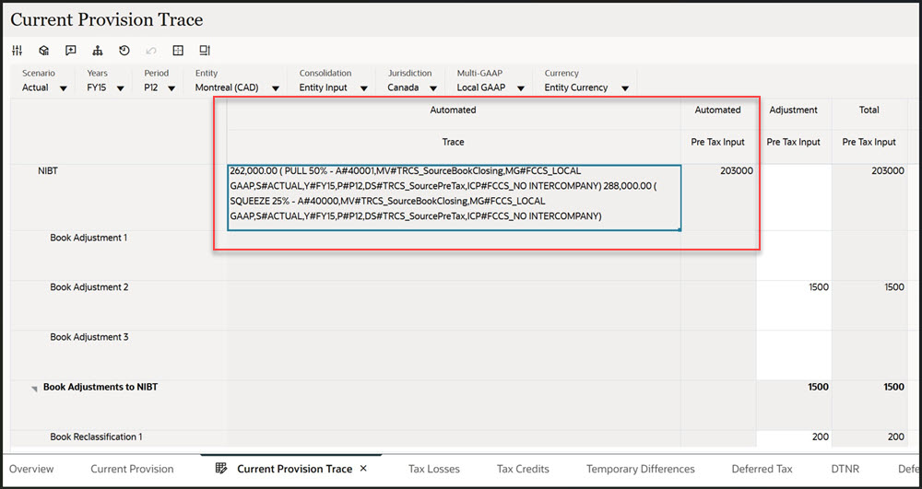
Task: Click the empty NIBT Adjustment input cell
Action: tap(794, 198)
